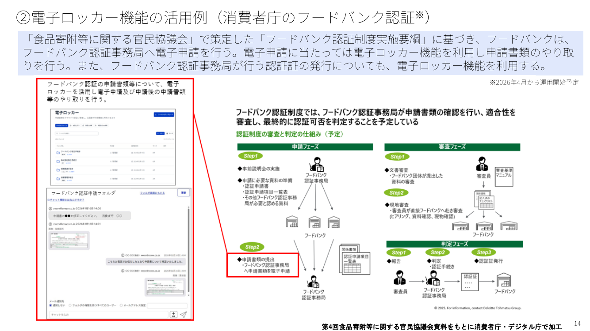The width and height of the screenshot is (590, 331).
Task: Switch to the card view button
Action: [170, 133]
